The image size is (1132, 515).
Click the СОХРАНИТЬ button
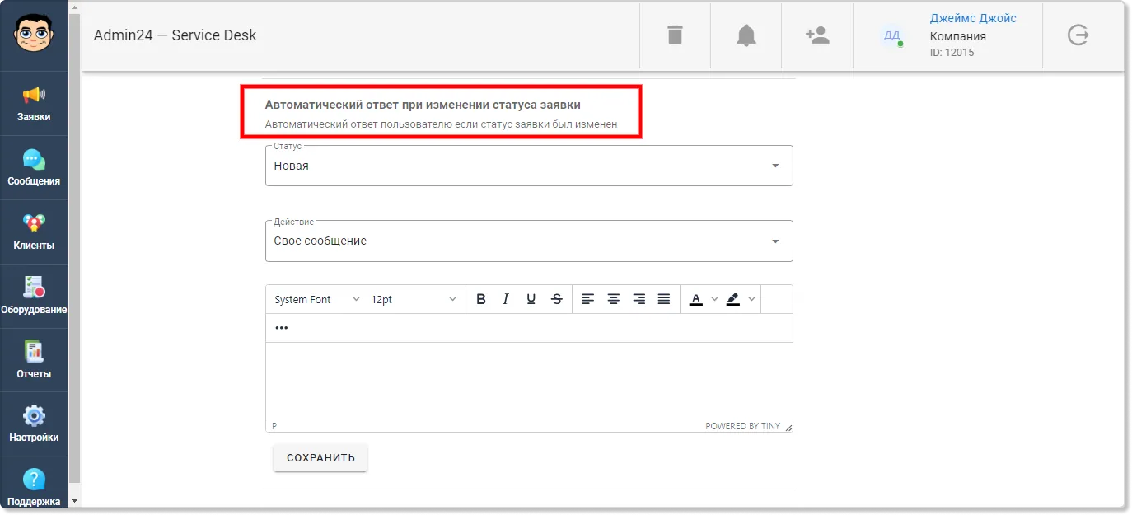pyautogui.click(x=320, y=457)
